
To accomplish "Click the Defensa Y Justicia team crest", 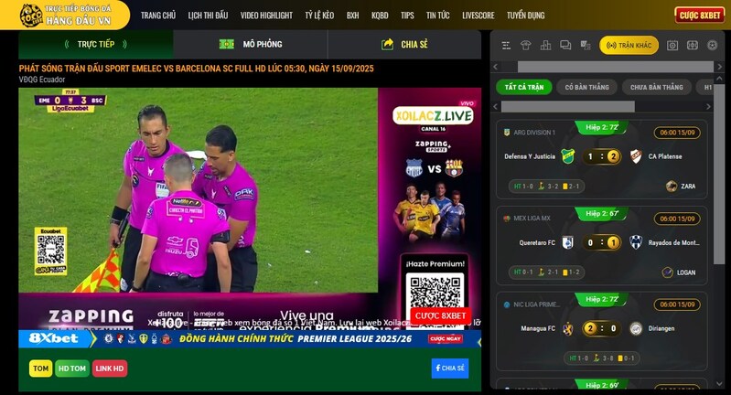I will [x=568, y=156].
